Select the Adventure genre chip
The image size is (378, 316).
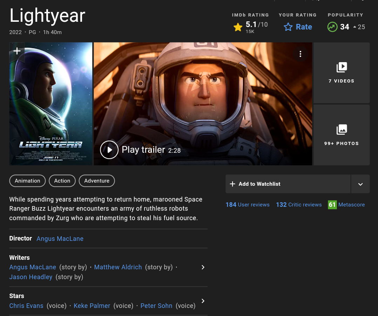click(97, 181)
